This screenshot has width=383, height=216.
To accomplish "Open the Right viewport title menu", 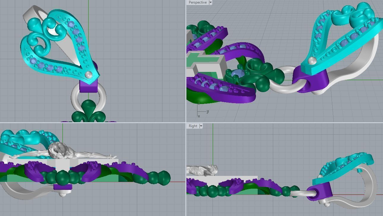I will click(193, 126).
